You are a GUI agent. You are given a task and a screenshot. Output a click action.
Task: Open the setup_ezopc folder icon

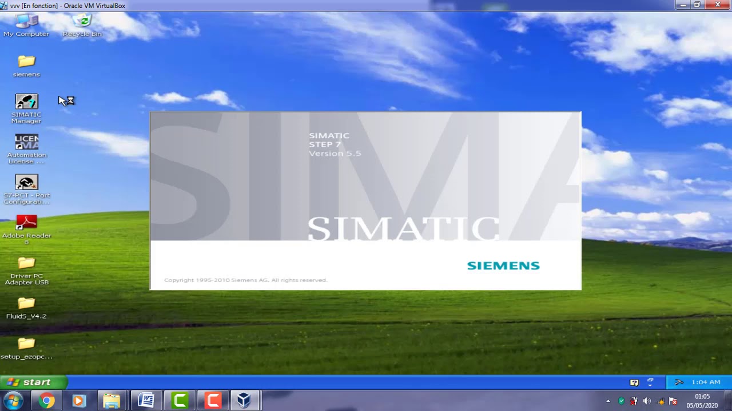(26, 348)
